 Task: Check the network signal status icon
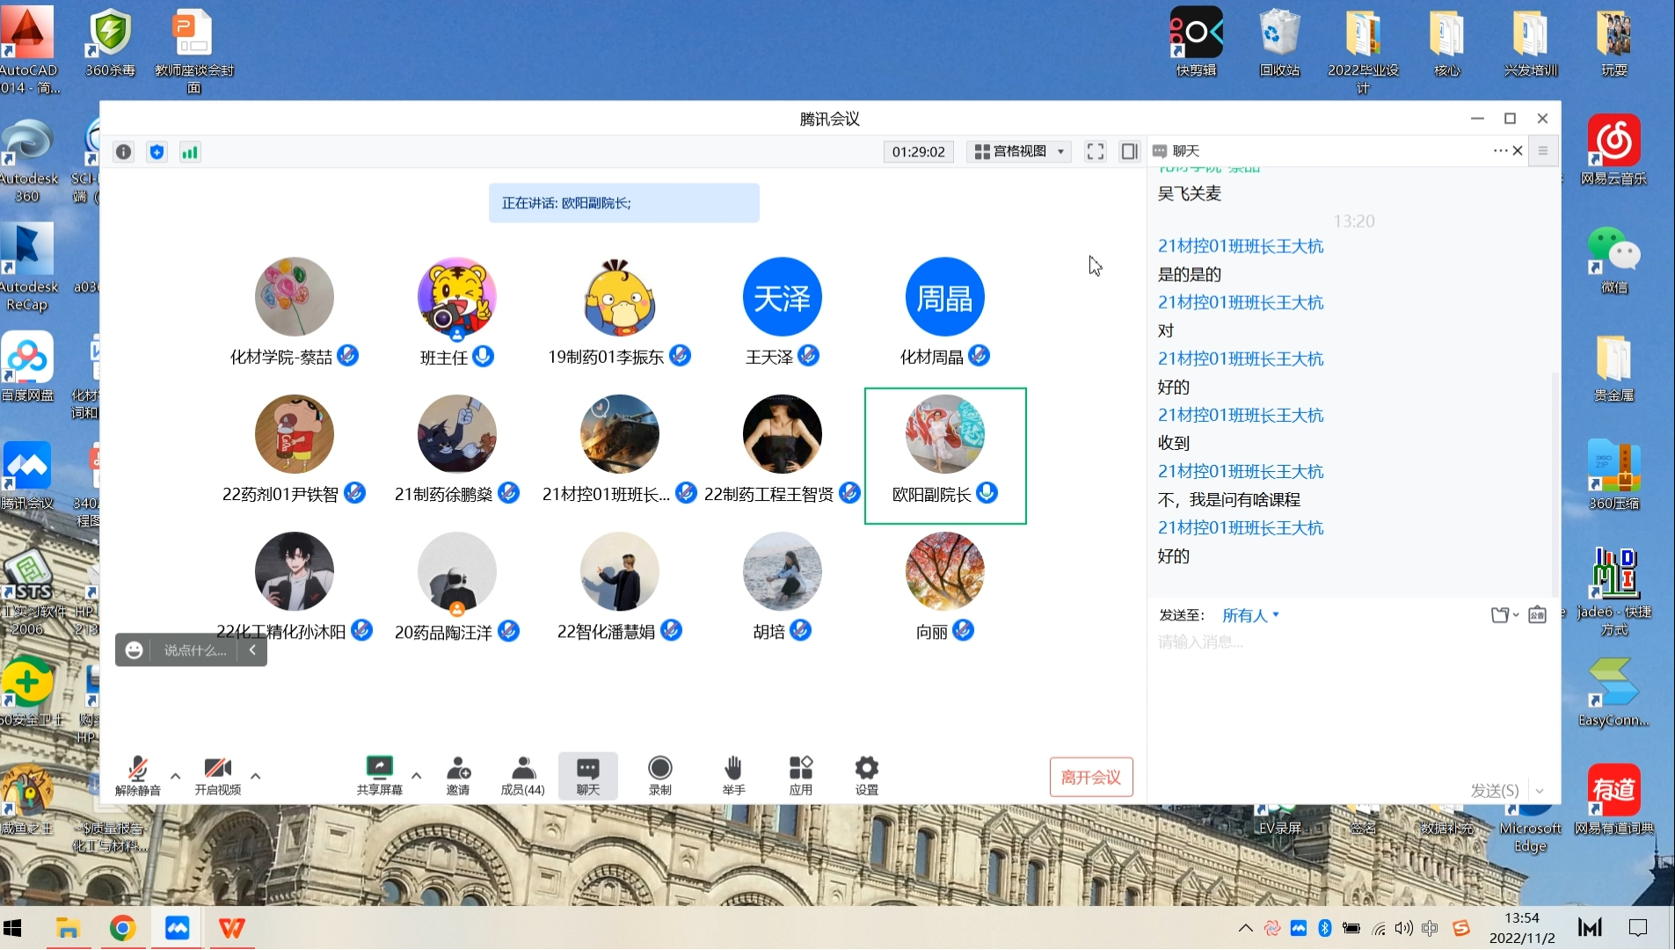point(190,152)
